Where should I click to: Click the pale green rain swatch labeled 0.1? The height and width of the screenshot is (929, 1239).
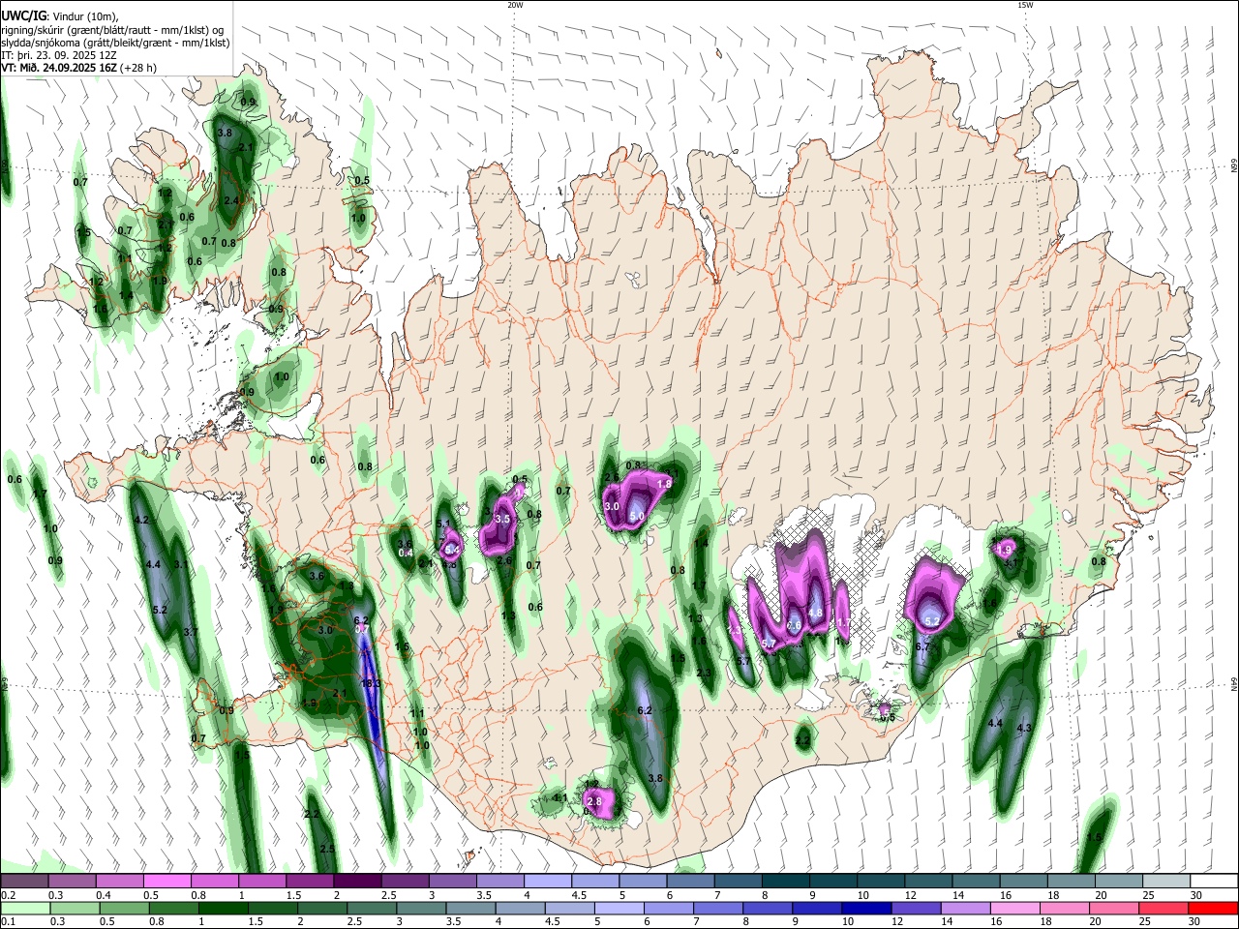coord(24,908)
